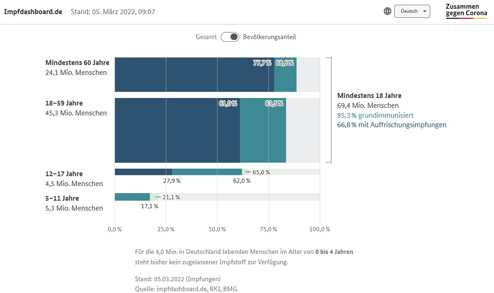Click the Mindestens 60 Jahre row label
The height and width of the screenshot is (293, 494).
(77, 63)
